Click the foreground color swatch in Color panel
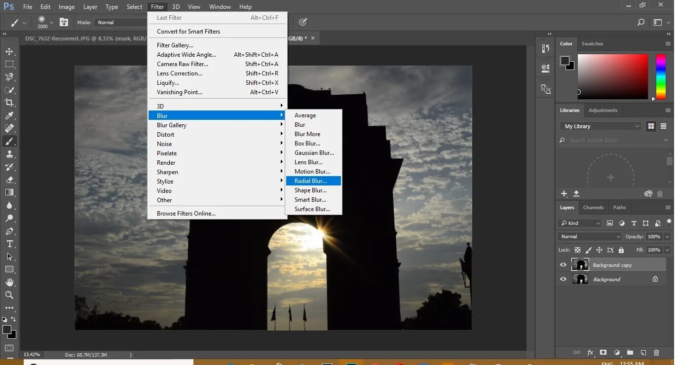The width and height of the screenshot is (677, 365). (565, 61)
